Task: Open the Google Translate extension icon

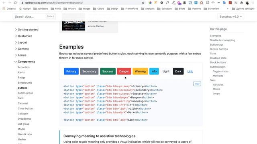Action: [x=224, y=3]
